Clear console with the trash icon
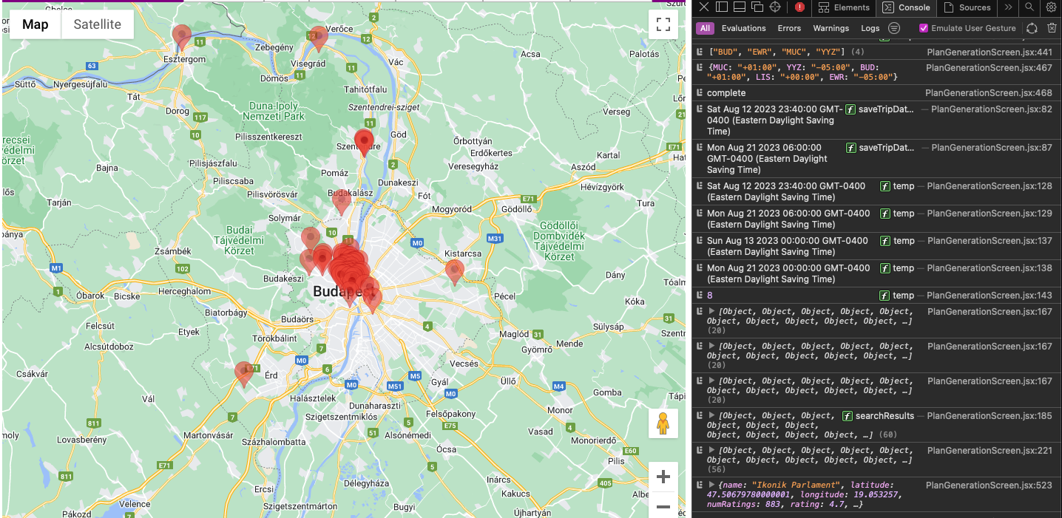The width and height of the screenshot is (1062, 518). (1052, 28)
